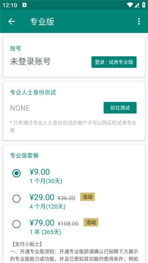Select the ¥79.00 one-year plan radio button
Viewport: 148px width, 263px height.
pyautogui.click(x=16, y=224)
